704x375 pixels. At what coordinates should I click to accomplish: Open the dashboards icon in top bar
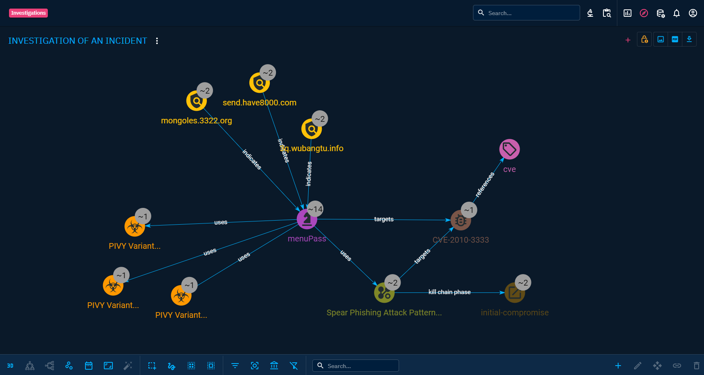[628, 13]
